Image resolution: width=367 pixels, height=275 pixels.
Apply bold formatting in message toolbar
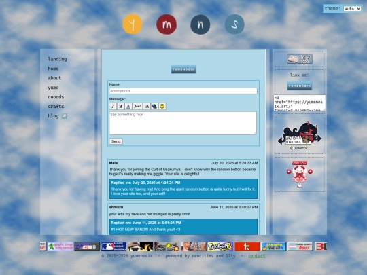(120, 107)
